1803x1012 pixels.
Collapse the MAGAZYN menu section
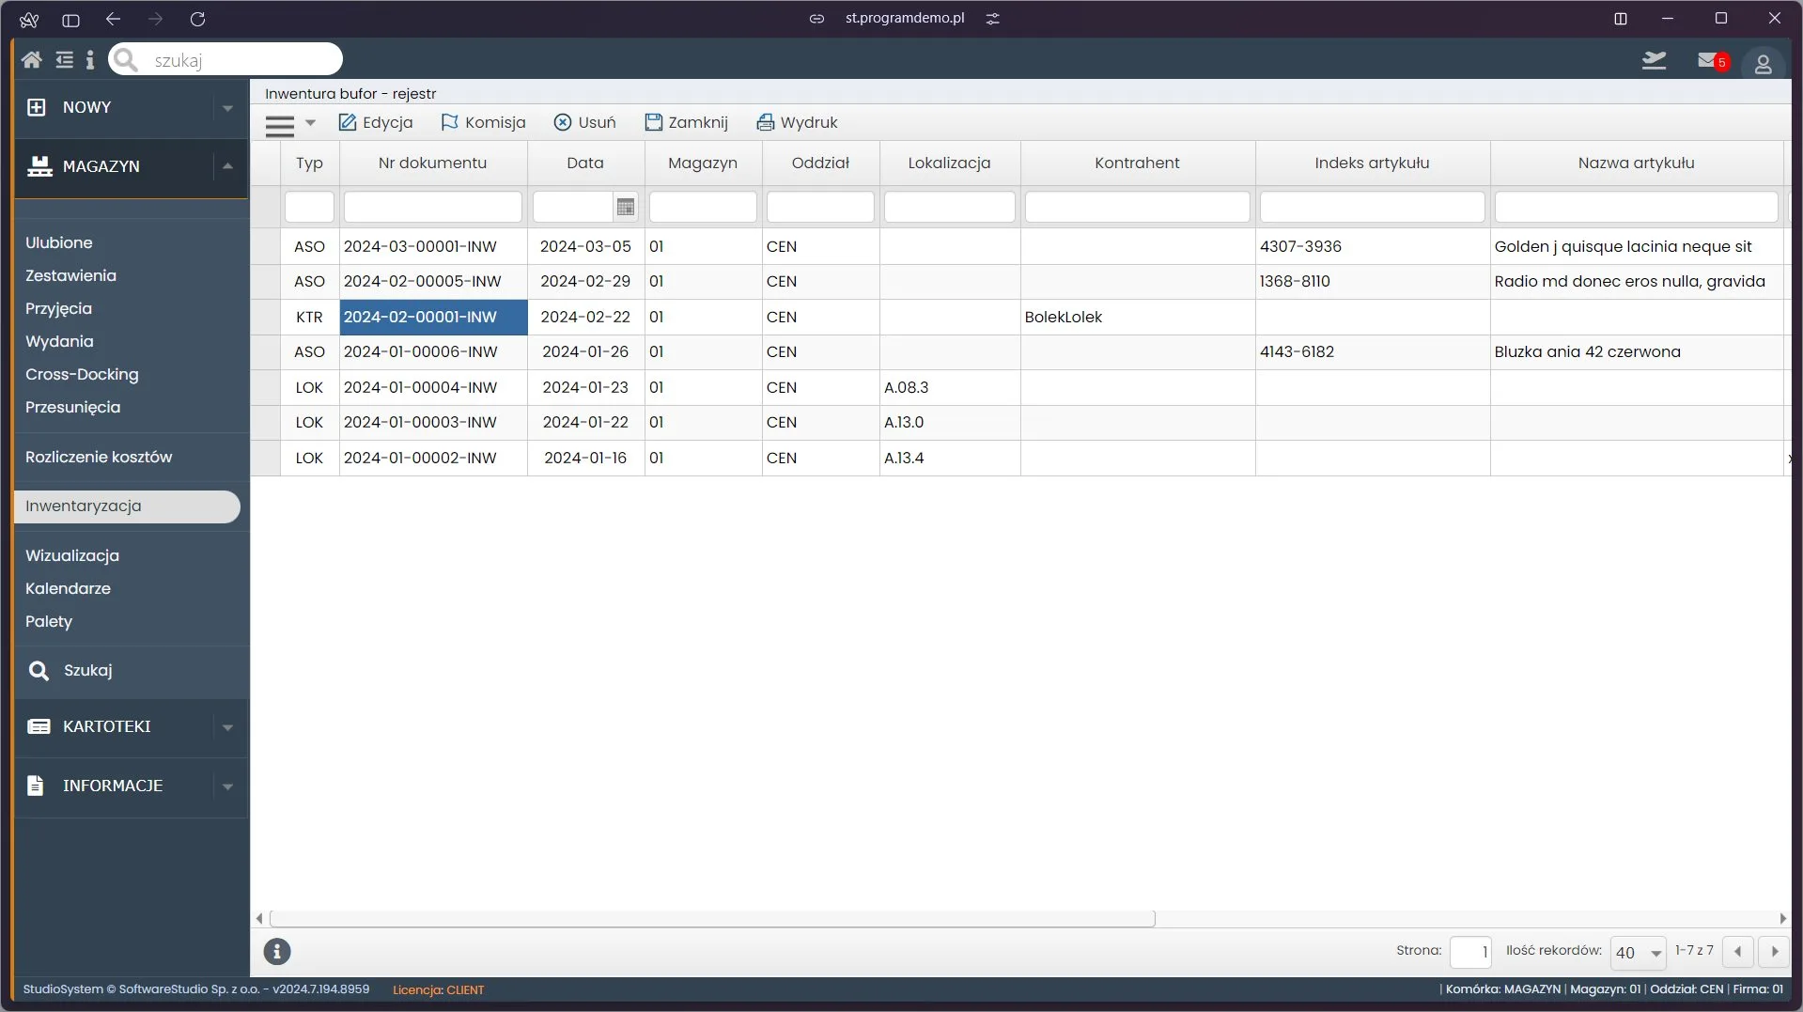(227, 166)
